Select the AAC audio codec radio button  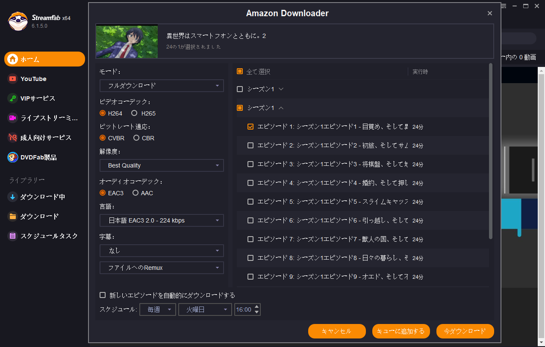click(x=136, y=193)
